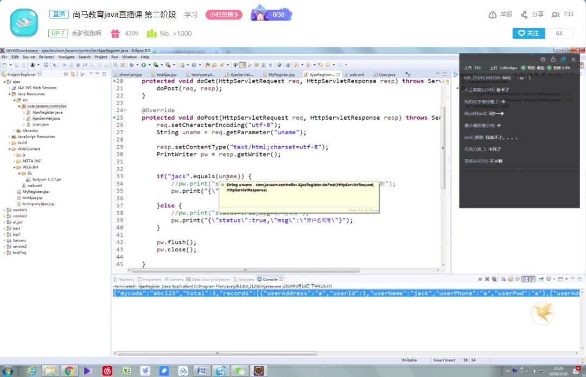Switch to showCart.jsp editor tab
This screenshot has width=586, height=377.
[128, 75]
